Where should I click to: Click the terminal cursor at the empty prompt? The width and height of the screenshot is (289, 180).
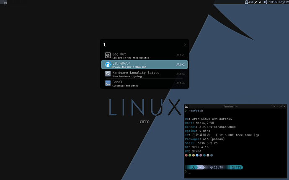tap(189, 173)
